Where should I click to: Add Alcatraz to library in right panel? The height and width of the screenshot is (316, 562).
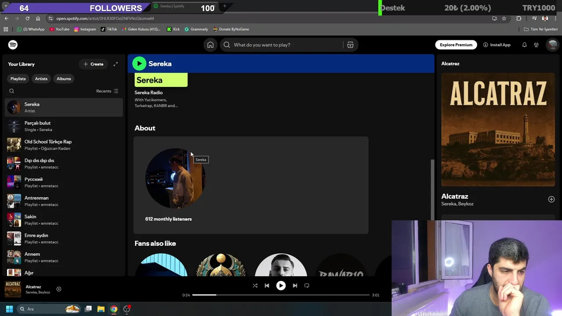pos(551,199)
